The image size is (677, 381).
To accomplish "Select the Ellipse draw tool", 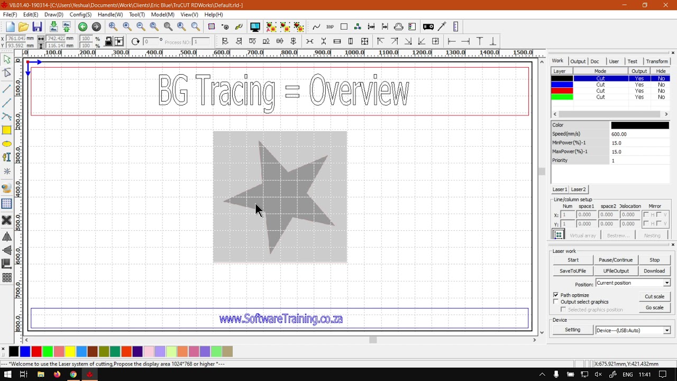I will point(7,144).
